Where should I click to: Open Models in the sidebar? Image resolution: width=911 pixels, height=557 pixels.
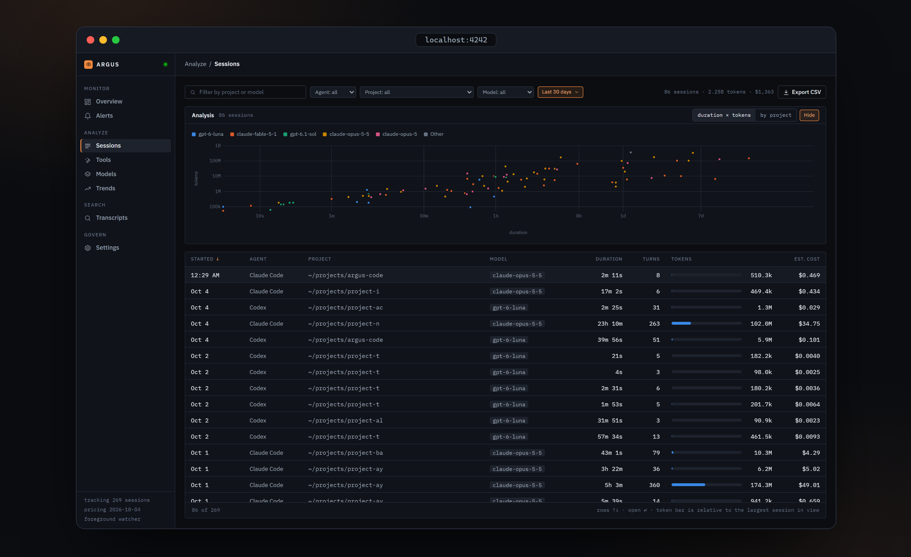126,174
